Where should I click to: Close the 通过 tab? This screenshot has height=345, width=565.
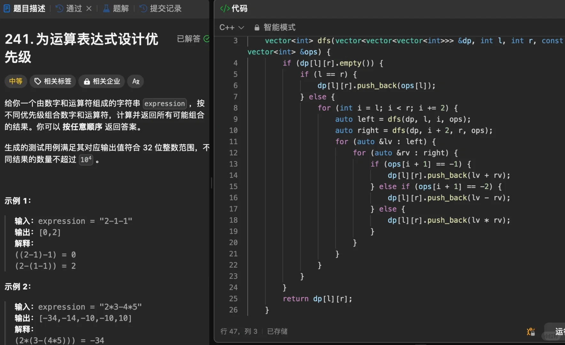click(x=89, y=8)
